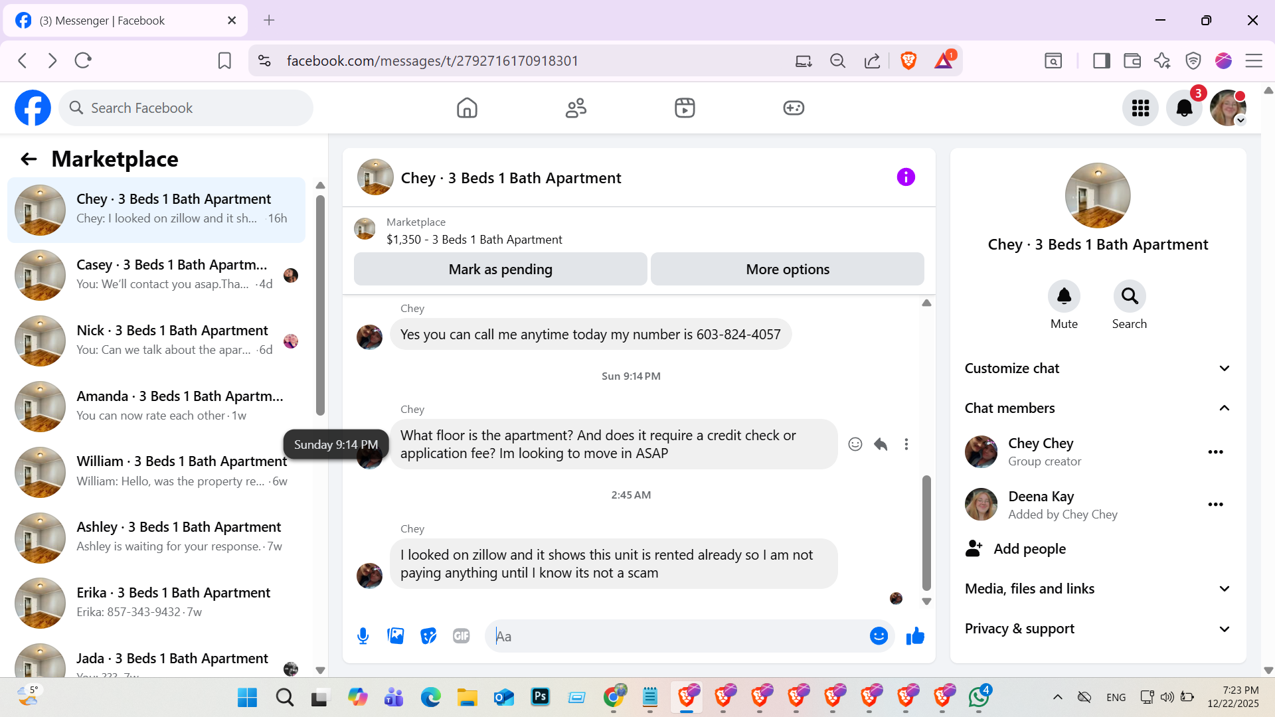The image size is (1275, 717).
Task: Send a thumbs up like
Action: click(915, 636)
